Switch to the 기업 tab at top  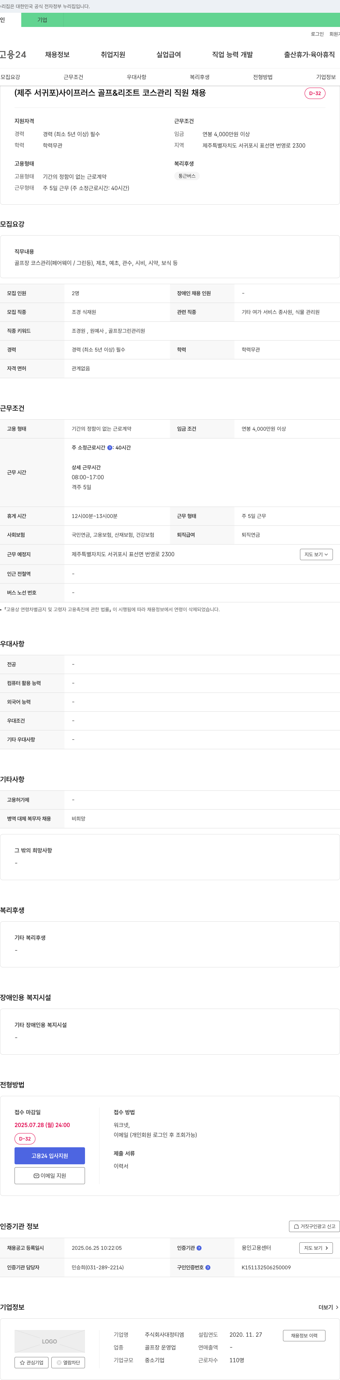[42, 20]
